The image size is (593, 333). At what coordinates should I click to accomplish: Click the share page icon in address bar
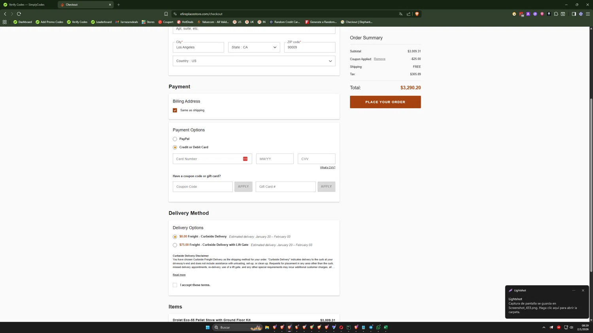tap(408, 14)
